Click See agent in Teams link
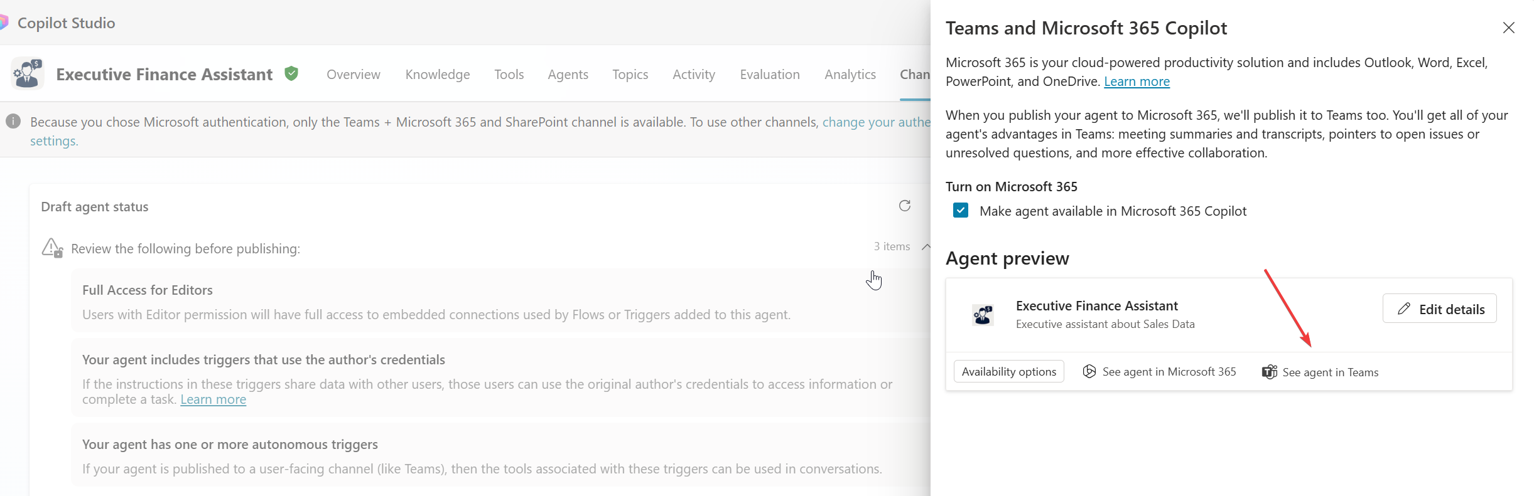The width and height of the screenshot is (1534, 496). pos(1329,372)
